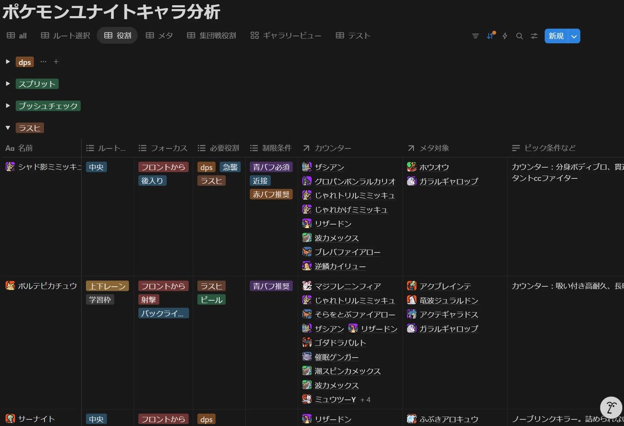Click the ブレバファイアロー counter icon
Screen dimensions: 624x426
[307, 252]
